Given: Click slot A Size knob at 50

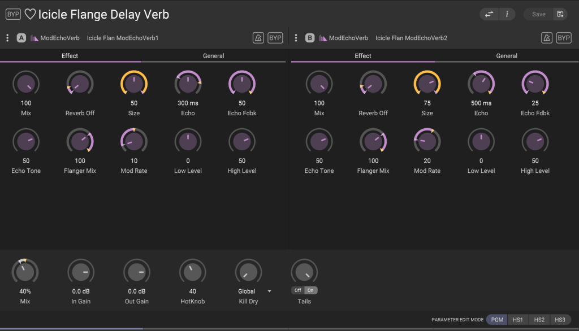Looking at the screenshot, I should coord(134,84).
